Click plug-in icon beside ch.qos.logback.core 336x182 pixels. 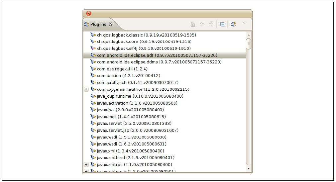click(93, 41)
